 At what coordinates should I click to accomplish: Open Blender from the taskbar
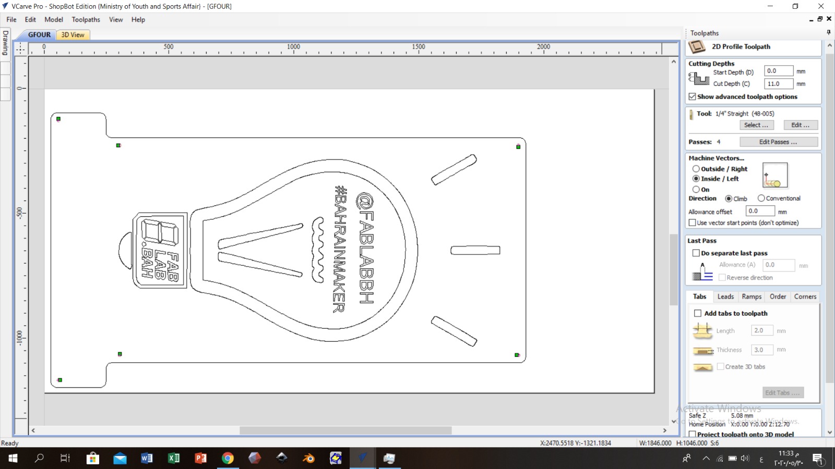(308, 458)
